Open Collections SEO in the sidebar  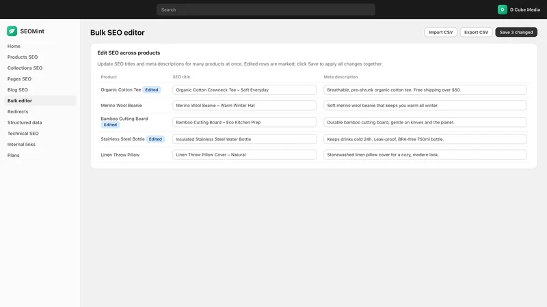pyautogui.click(x=25, y=68)
